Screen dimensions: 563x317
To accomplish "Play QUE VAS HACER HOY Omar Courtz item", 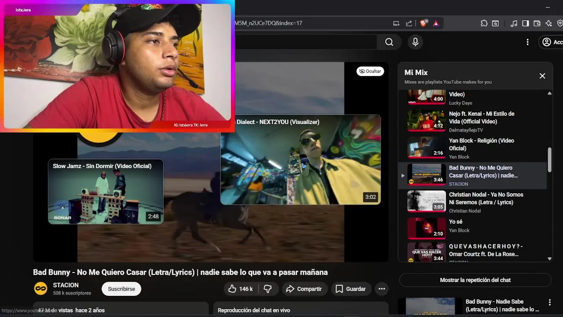I will point(472,252).
